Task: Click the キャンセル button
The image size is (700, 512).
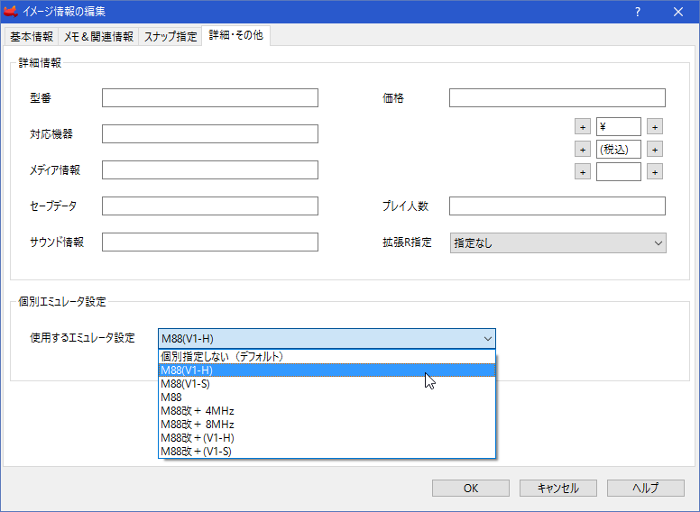Action: 557,488
